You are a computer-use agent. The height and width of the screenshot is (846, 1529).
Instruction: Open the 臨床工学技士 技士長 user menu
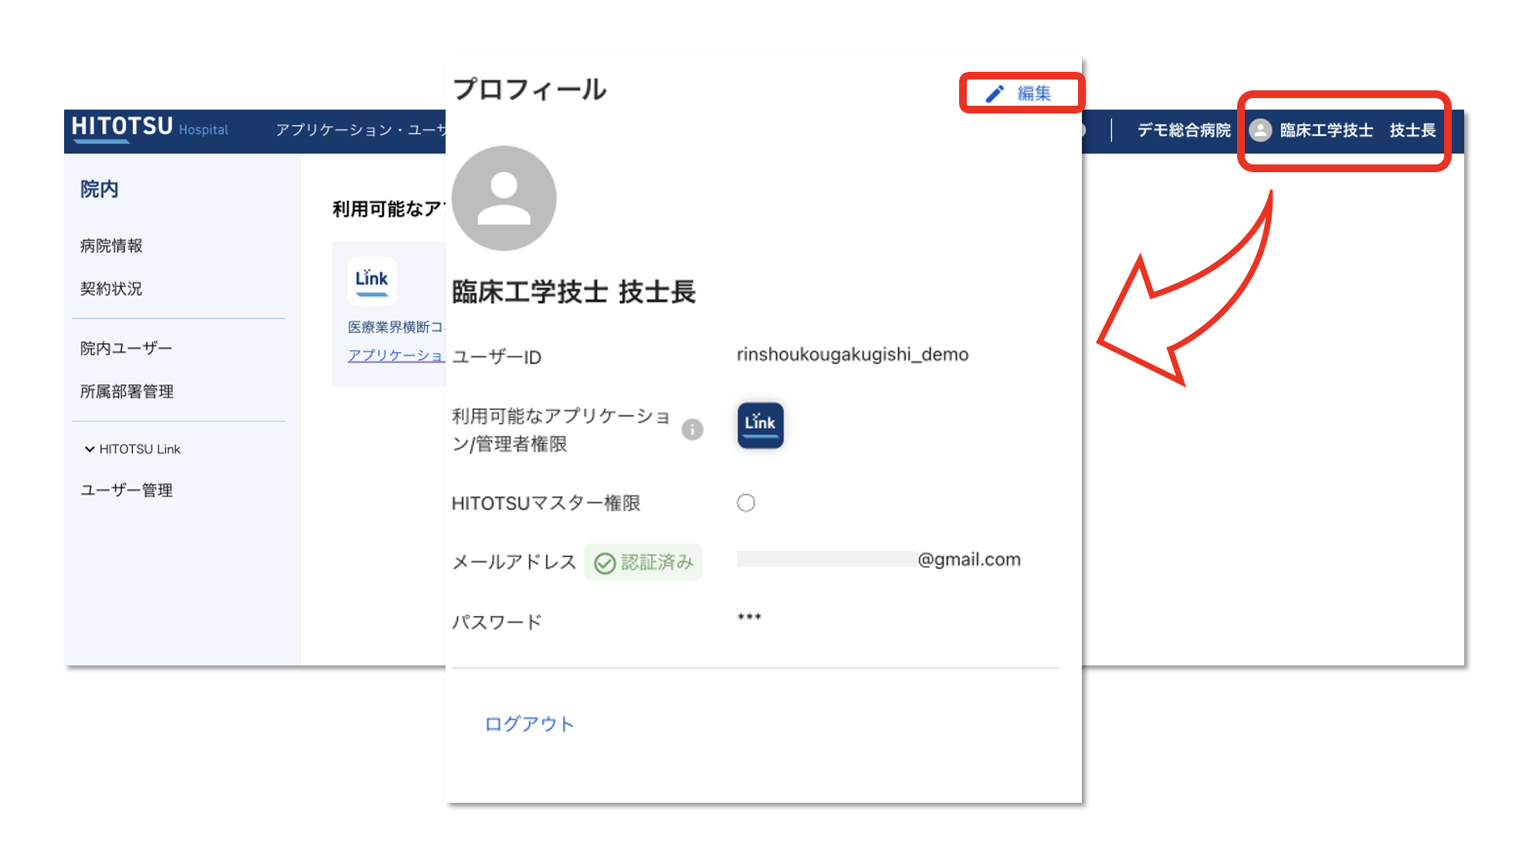[x=1357, y=130]
